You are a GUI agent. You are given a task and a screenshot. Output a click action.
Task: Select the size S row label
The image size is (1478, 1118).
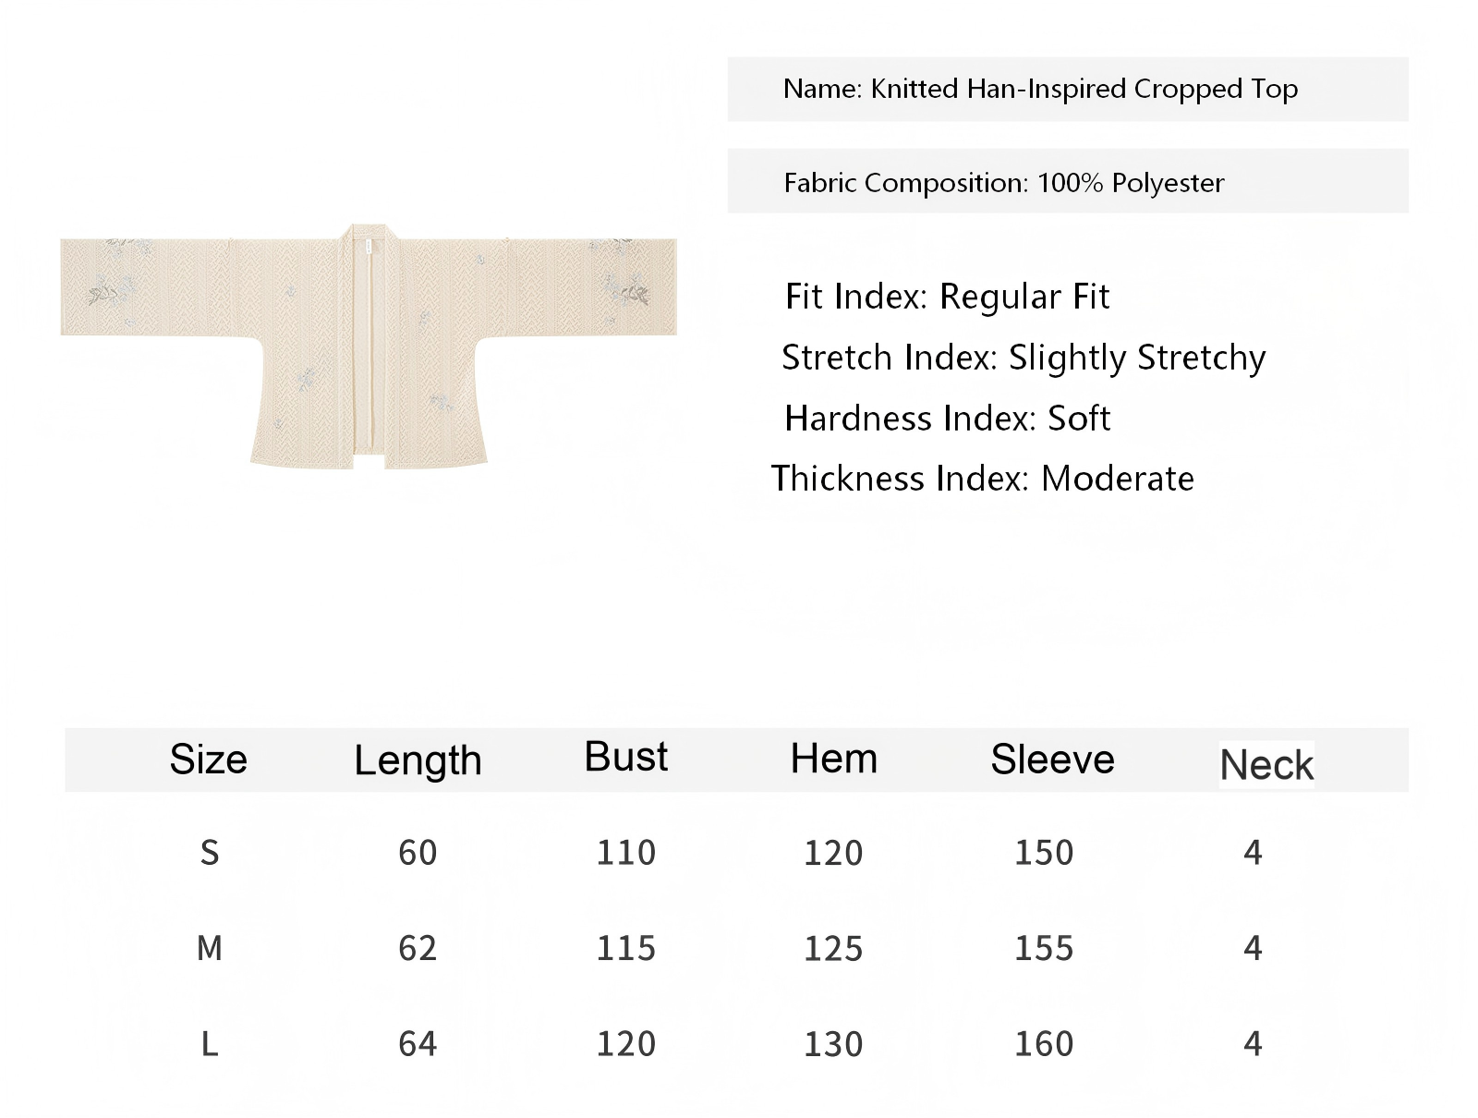pyautogui.click(x=210, y=852)
